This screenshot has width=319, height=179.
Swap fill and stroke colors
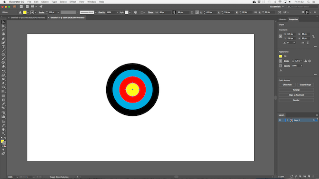coord(5,138)
